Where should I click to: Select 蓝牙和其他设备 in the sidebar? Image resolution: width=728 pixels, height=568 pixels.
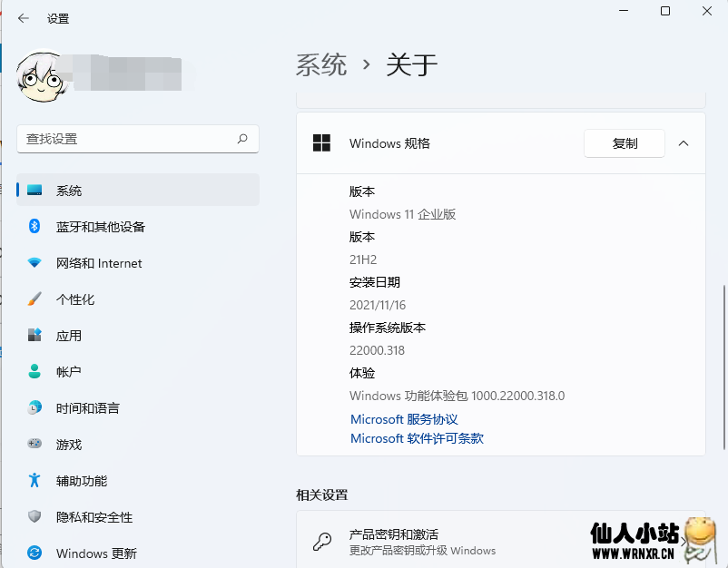[138, 227]
